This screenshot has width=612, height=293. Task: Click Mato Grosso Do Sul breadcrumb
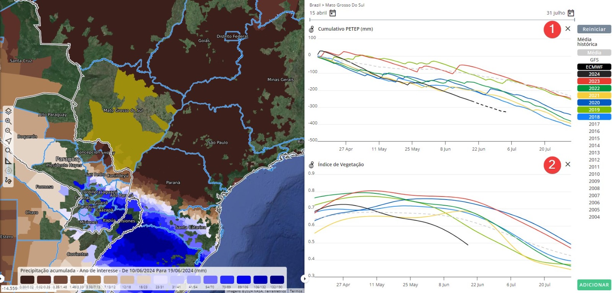[x=345, y=5]
